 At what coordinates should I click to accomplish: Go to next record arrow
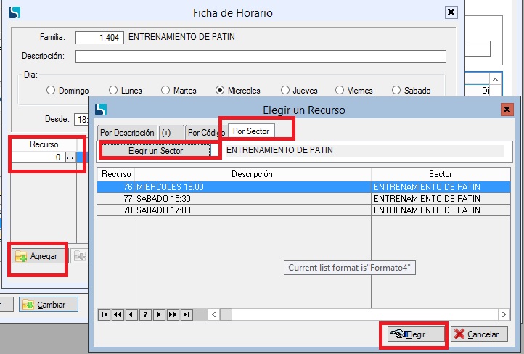159,315
